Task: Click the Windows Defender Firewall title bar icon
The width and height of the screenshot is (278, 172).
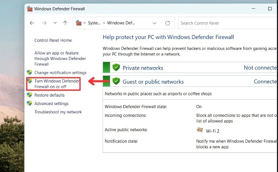Action: (x=30, y=9)
